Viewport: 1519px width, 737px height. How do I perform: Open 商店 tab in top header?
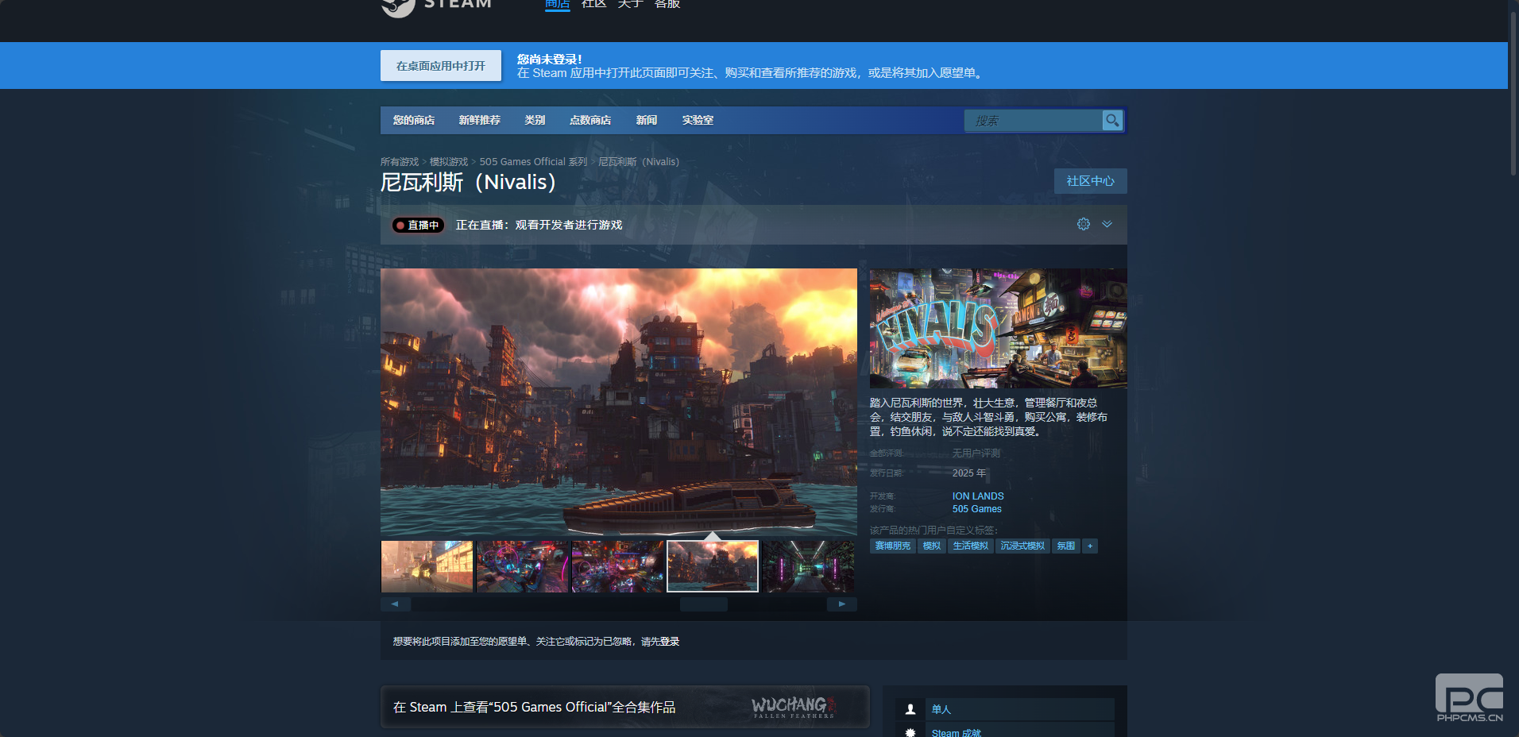tap(558, 4)
